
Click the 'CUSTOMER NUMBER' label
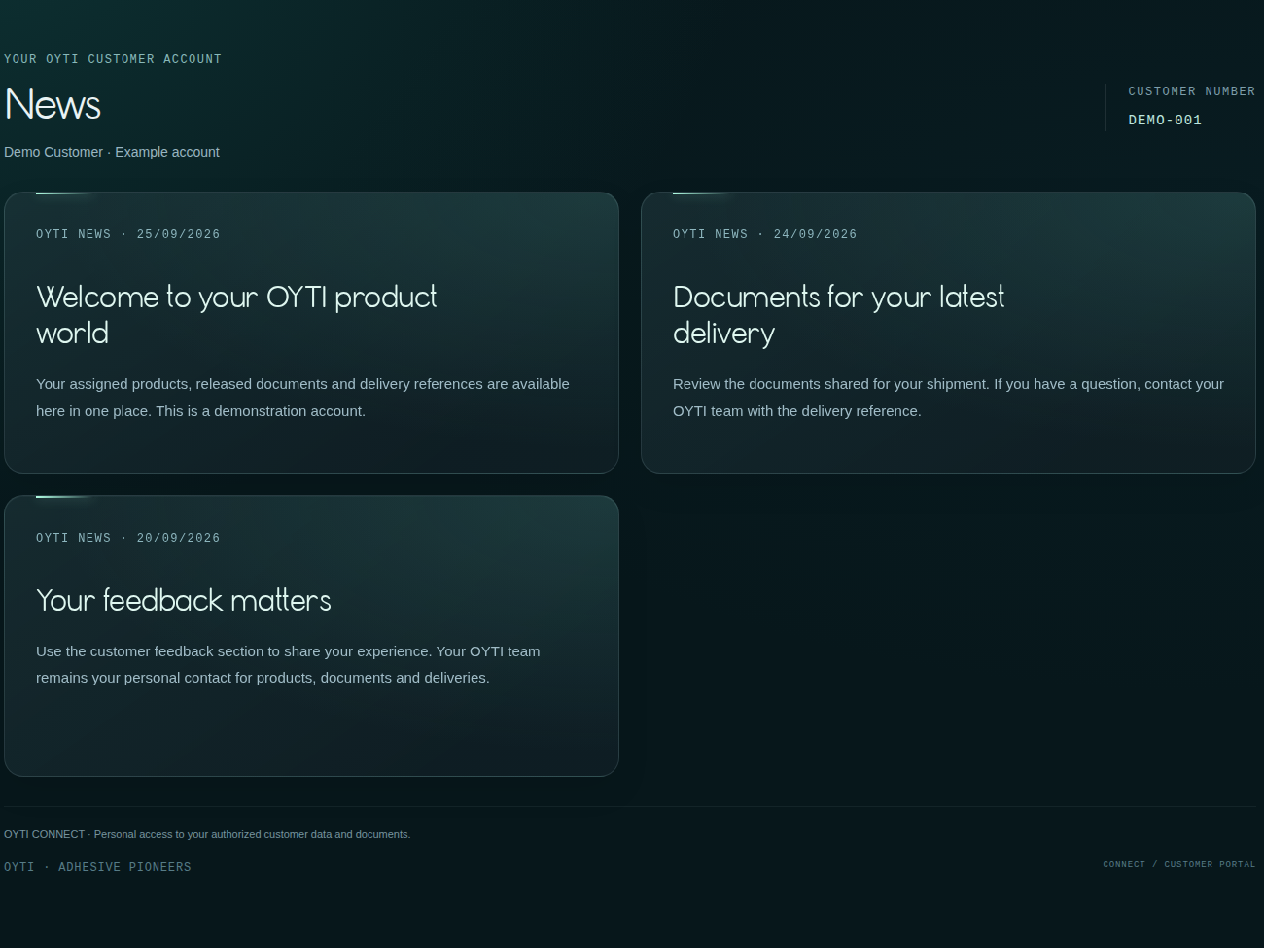[x=1191, y=91]
